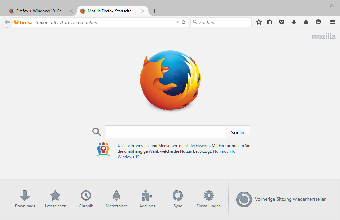Select the Mozilla Firefox-Startseite tab
Screen dimensions: 340x220
pos(109,11)
